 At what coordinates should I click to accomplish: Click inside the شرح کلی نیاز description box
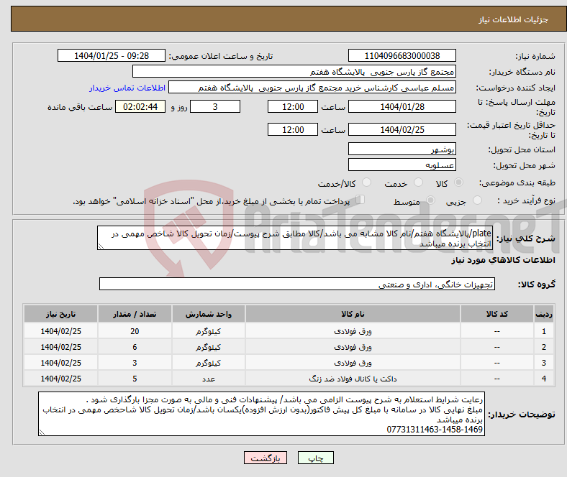pyautogui.click(x=295, y=238)
